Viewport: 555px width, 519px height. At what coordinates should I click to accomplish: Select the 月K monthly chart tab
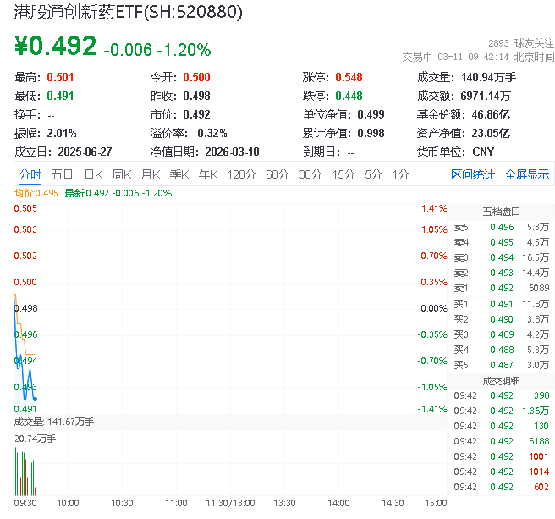pyautogui.click(x=151, y=174)
